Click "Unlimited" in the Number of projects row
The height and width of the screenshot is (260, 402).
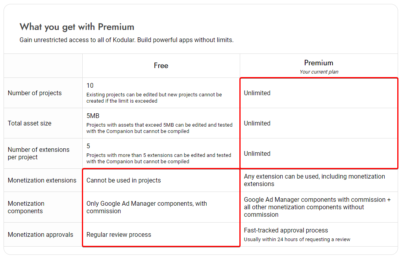(257, 93)
